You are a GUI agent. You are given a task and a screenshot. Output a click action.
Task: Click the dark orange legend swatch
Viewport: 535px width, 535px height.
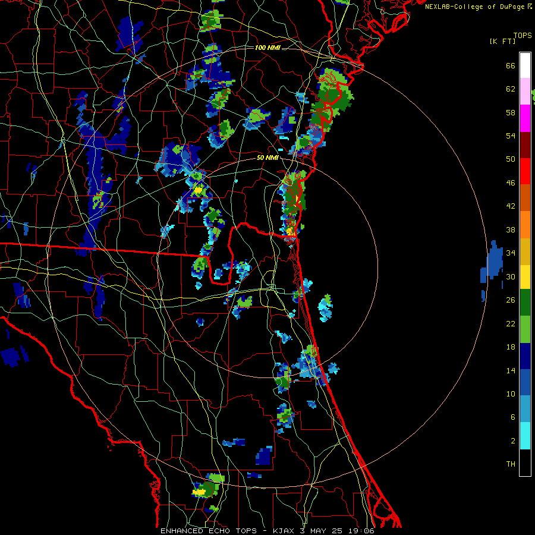coord(525,198)
